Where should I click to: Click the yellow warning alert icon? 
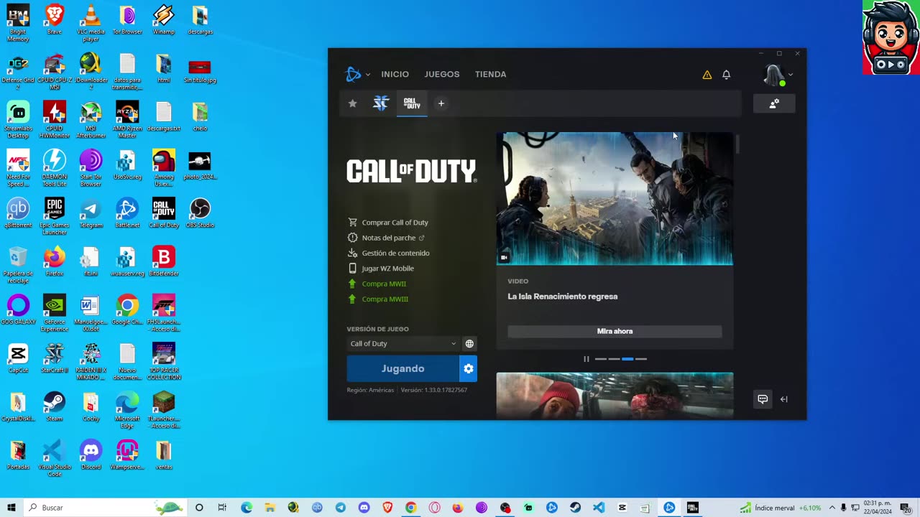(707, 75)
